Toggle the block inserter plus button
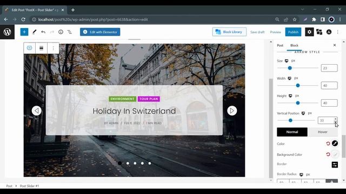The width and height of the screenshot is (346, 194). [x=24, y=32]
